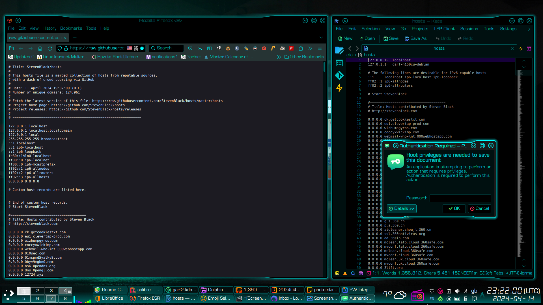Open Firefox downloads panel
The width and height of the screenshot is (543, 305).
point(200,48)
